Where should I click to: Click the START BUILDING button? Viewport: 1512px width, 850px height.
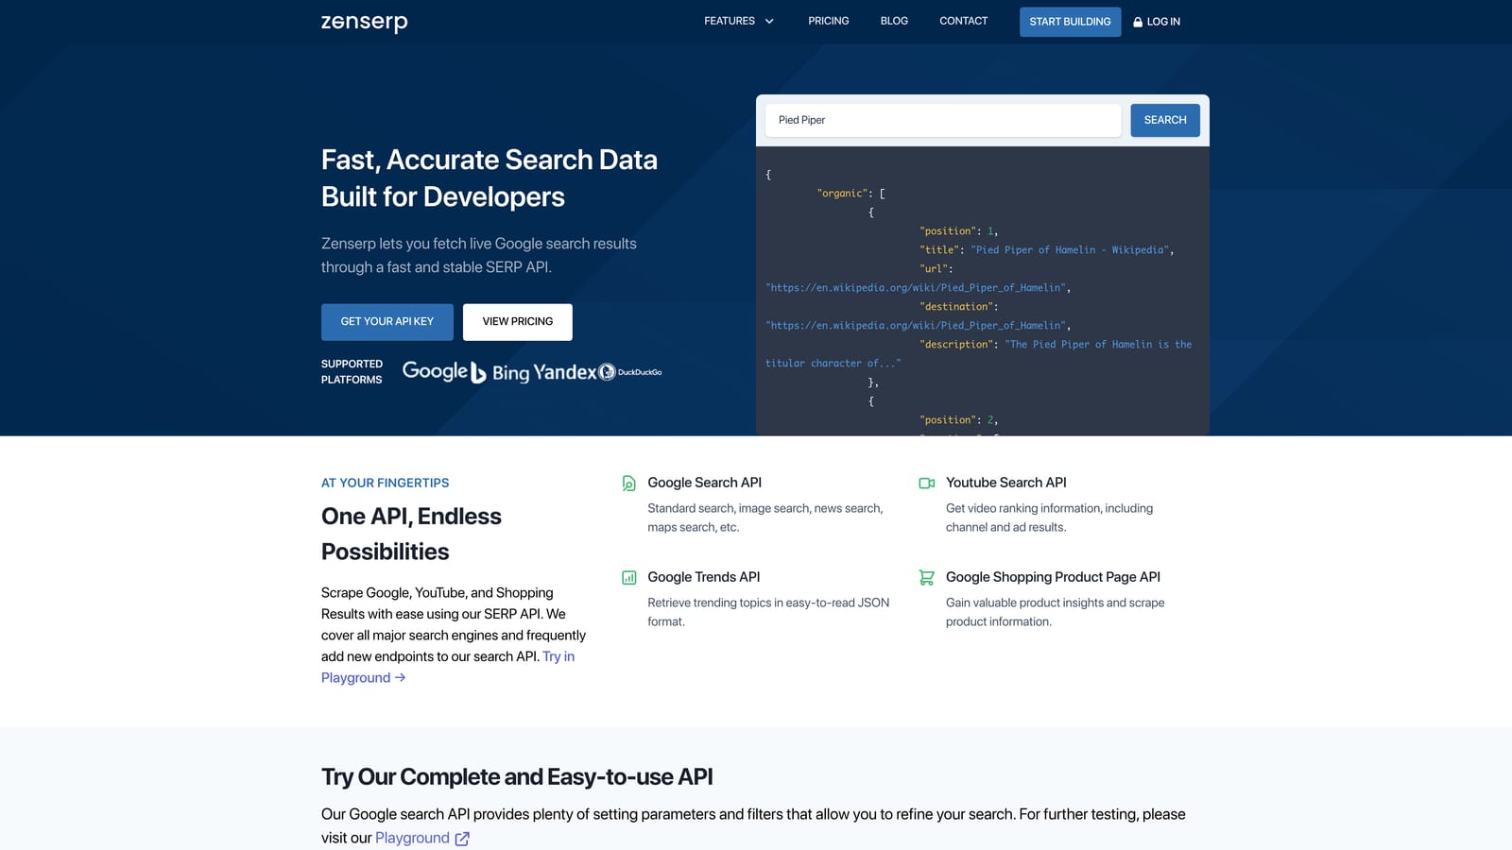[x=1070, y=22]
